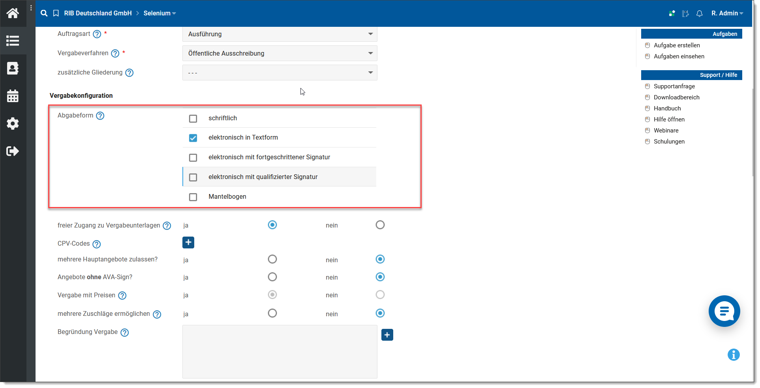The height and width of the screenshot is (388, 760).
Task: Open the three-dot sidebar options menu
Action: [x=31, y=8]
